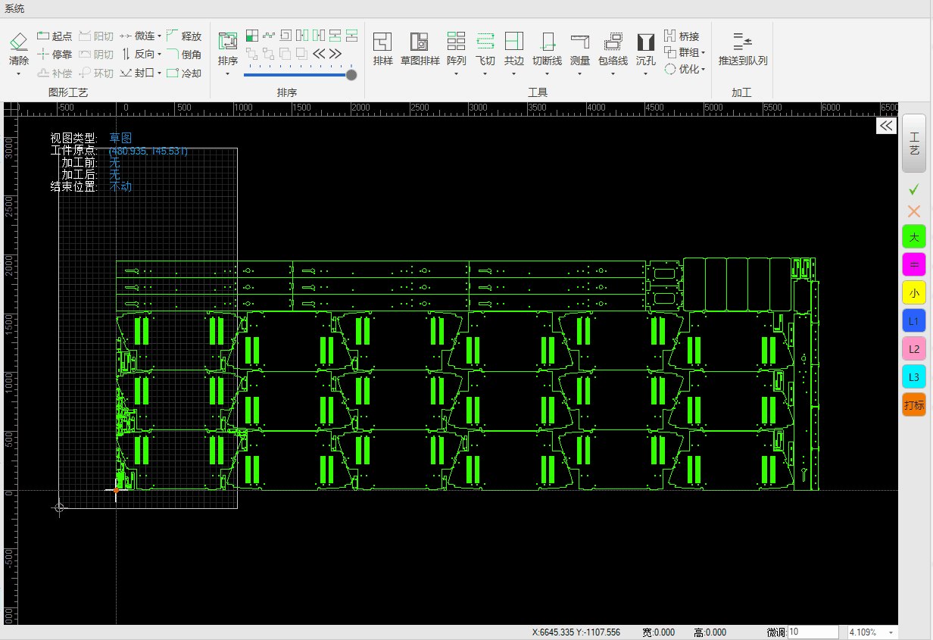Click the 工艺 process button

914,144
